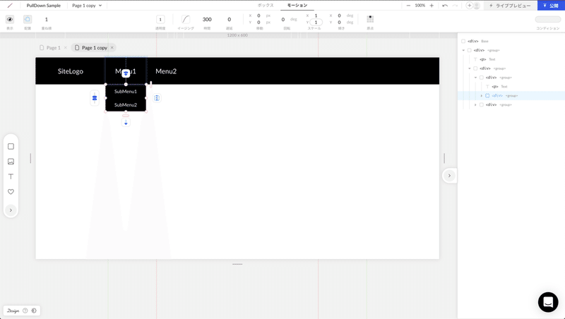Switch to the モーション tab
The height and width of the screenshot is (319, 565).
click(x=297, y=6)
